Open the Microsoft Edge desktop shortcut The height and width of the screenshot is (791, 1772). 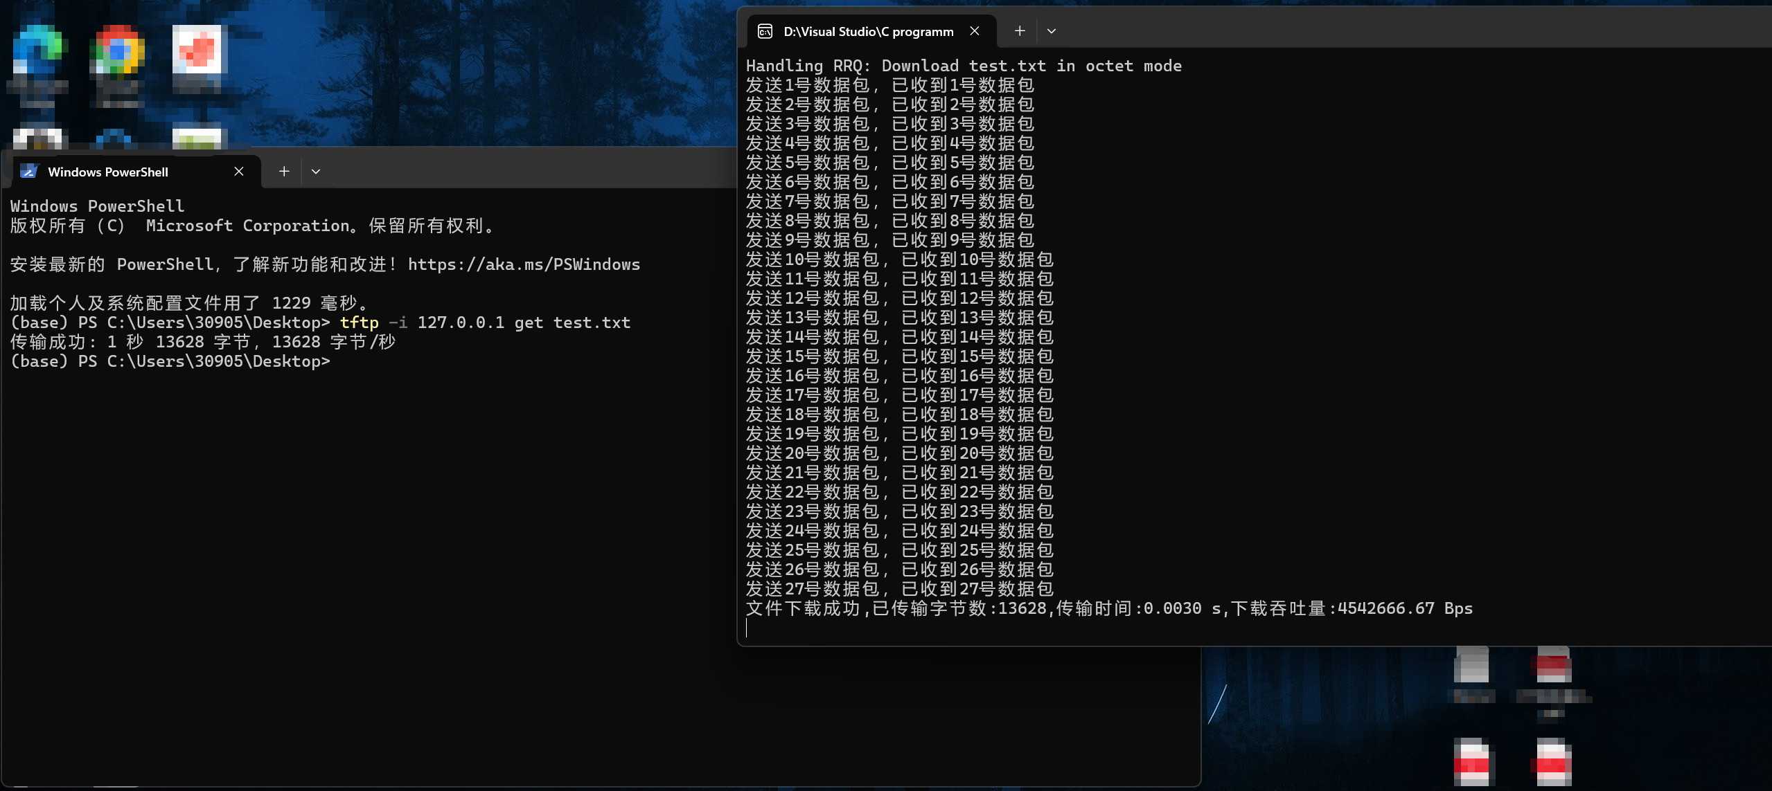pos(38,50)
